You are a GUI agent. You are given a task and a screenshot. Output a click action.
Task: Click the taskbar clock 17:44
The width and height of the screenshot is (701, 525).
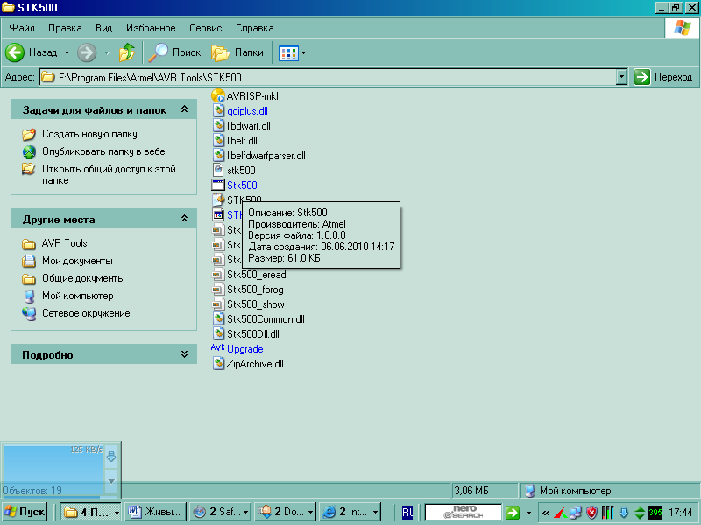[681, 513]
